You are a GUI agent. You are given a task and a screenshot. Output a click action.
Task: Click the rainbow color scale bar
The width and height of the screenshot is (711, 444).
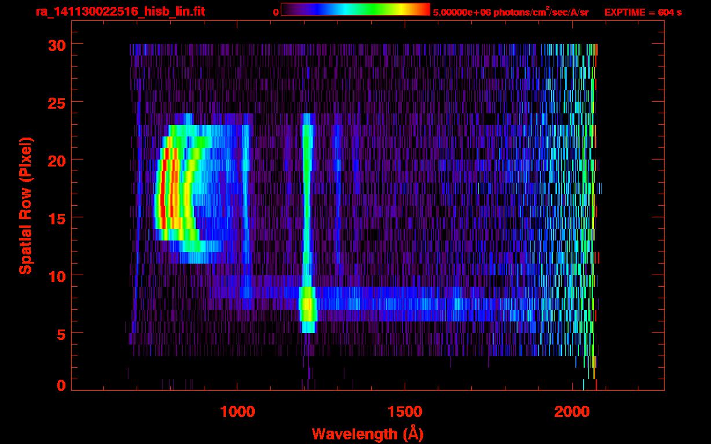click(x=355, y=10)
